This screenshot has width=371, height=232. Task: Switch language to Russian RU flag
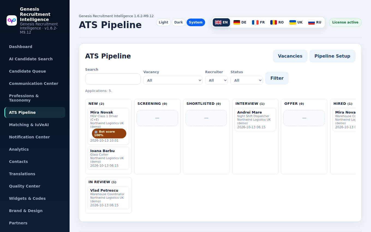click(x=315, y=22)
